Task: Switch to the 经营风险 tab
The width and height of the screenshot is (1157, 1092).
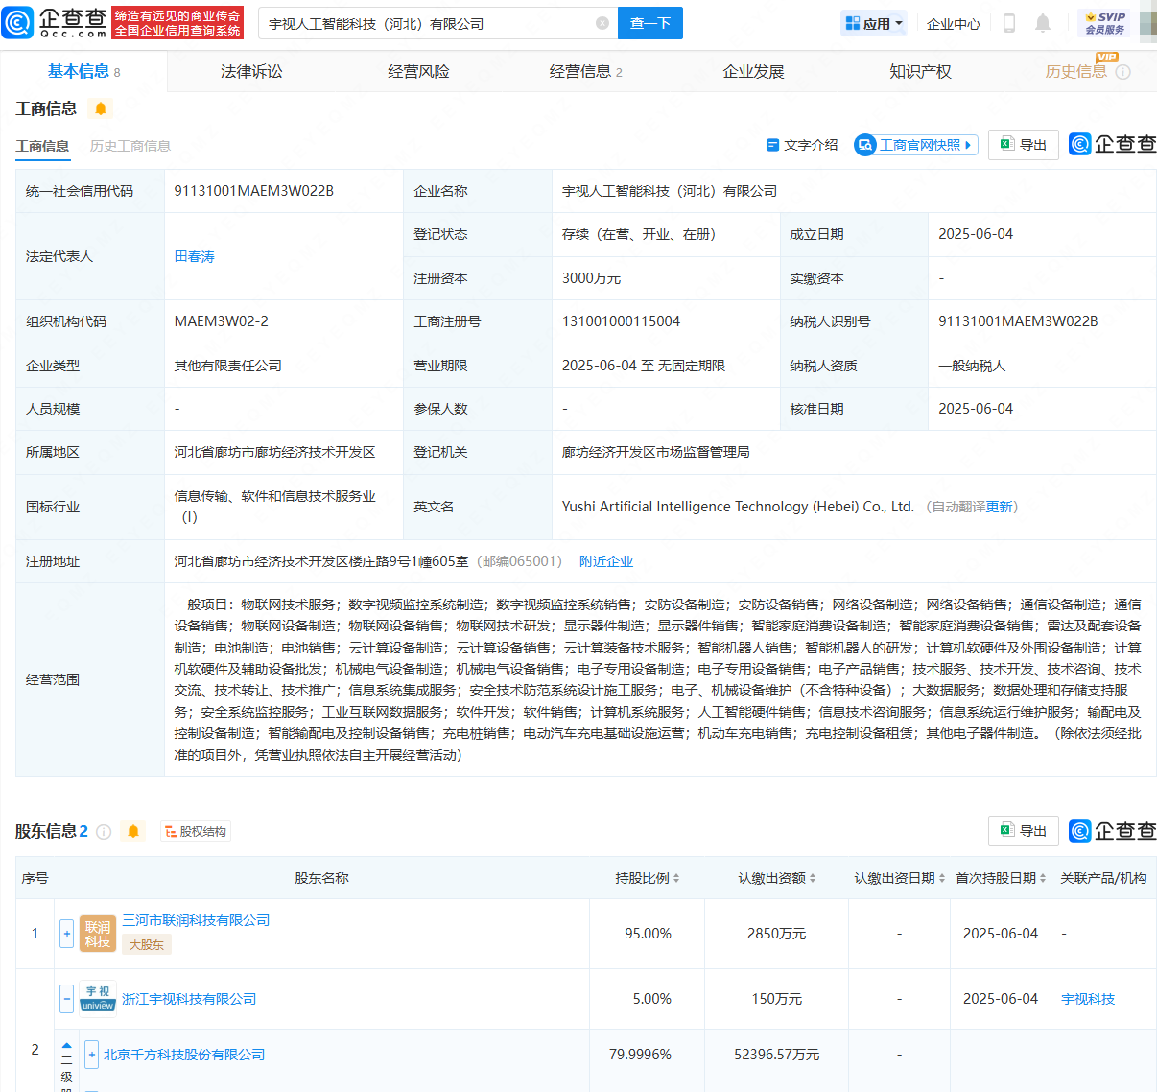Action: click(418, 72)
